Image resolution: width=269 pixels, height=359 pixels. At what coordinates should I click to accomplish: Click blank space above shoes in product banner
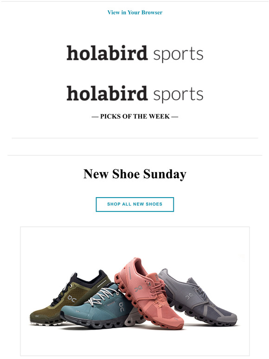point(135,243)
